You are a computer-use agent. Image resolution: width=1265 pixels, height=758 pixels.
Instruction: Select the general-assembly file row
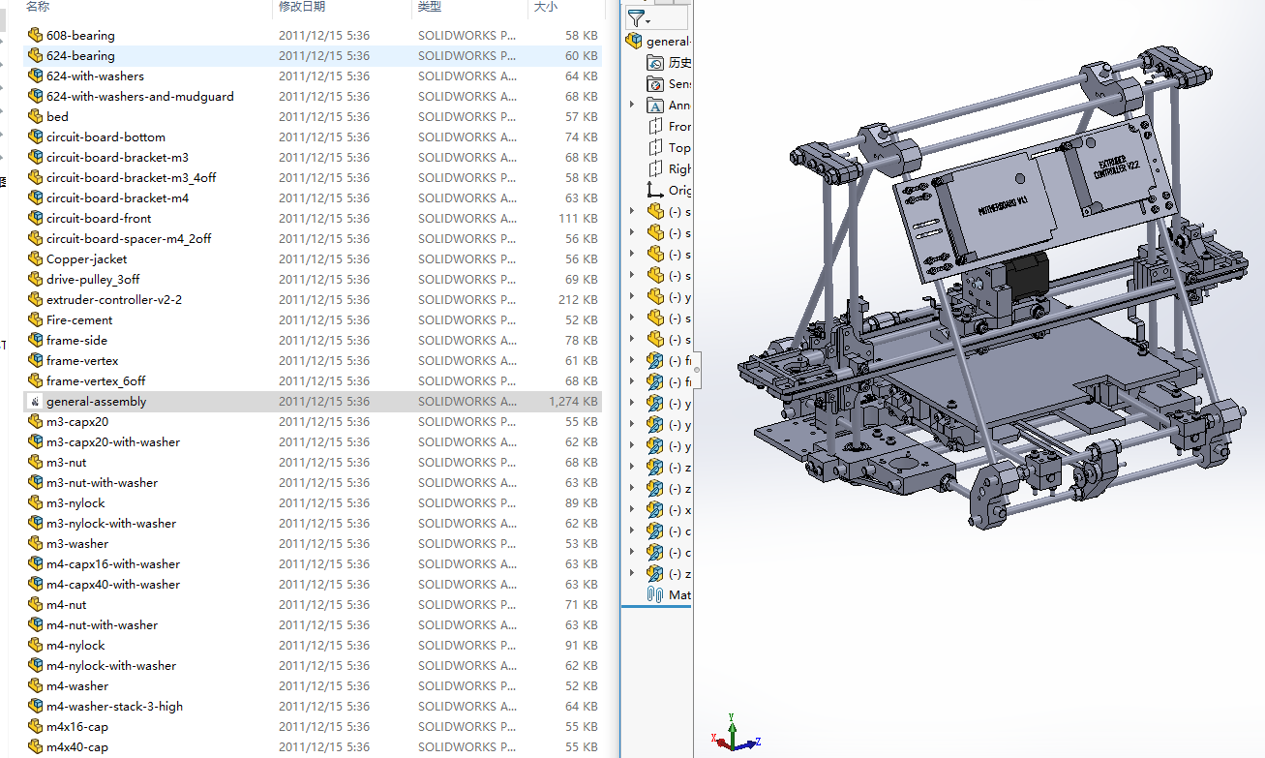pos(96,401)
